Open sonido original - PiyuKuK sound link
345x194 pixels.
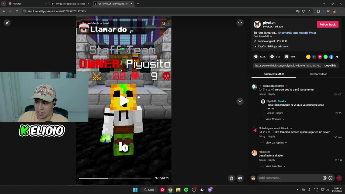[x=272, y=41]
